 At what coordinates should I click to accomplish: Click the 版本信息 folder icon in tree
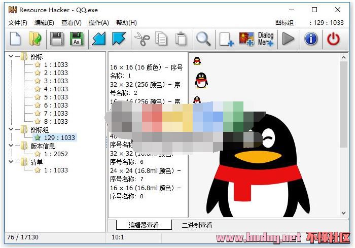(24, 146)
